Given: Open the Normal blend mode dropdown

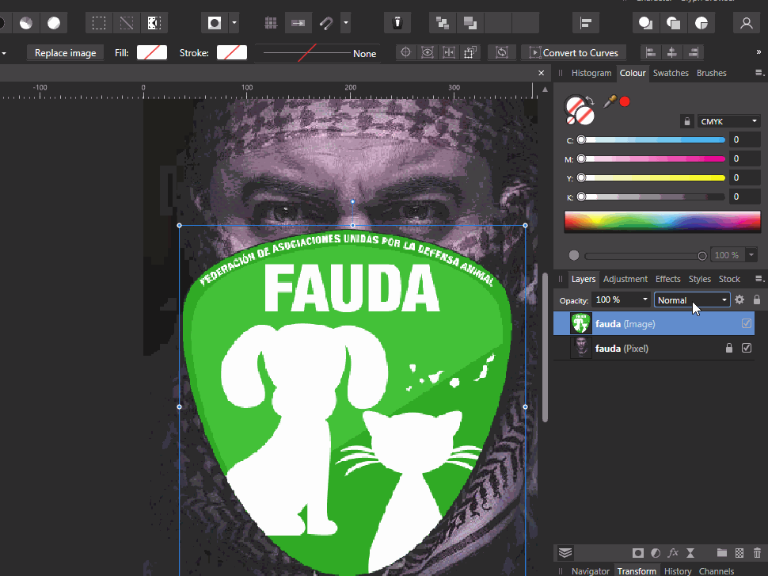Looking at the screenshot, I should pyautogui.click(x=691, y=300).
